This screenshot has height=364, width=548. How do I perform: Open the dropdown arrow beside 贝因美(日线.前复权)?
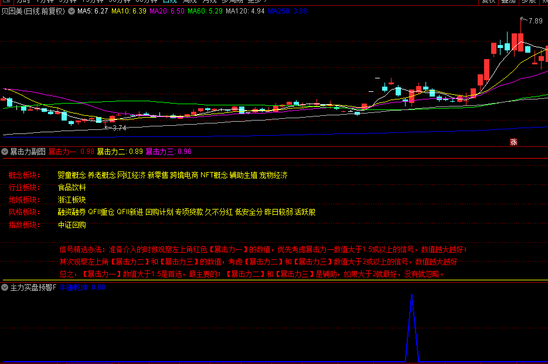point(72,11)
